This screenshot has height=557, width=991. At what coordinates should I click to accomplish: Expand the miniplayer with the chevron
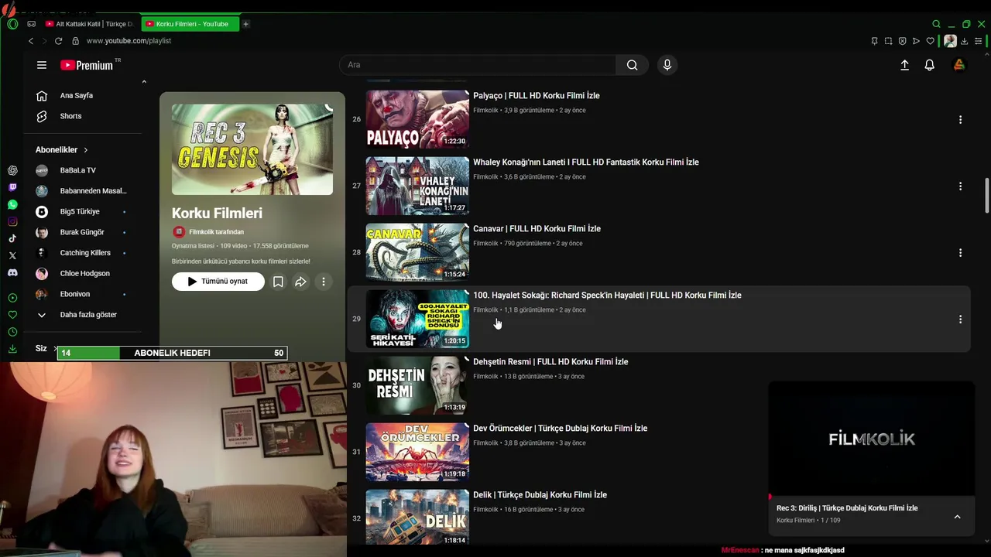click(x=957, y=517)
